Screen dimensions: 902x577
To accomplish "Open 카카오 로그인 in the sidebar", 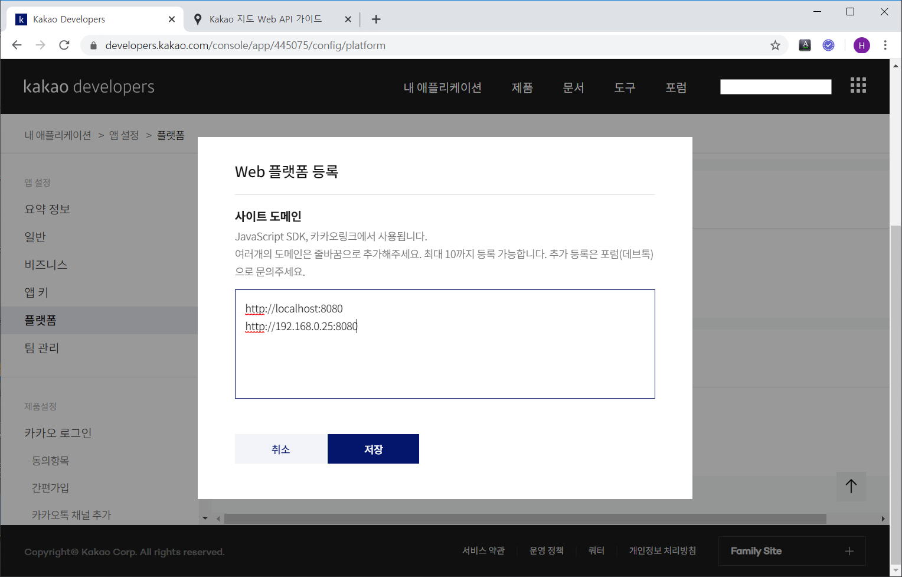I will [x=58, y=433].
